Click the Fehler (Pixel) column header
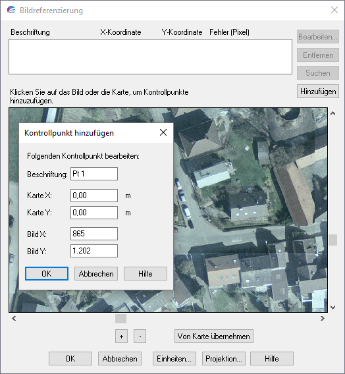Screen dimensions: 345x374 [229, 32]
